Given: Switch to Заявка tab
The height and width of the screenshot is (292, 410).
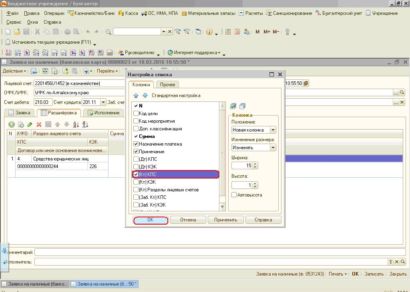Looking at the screenshot, I should click(x=19, y=113).
